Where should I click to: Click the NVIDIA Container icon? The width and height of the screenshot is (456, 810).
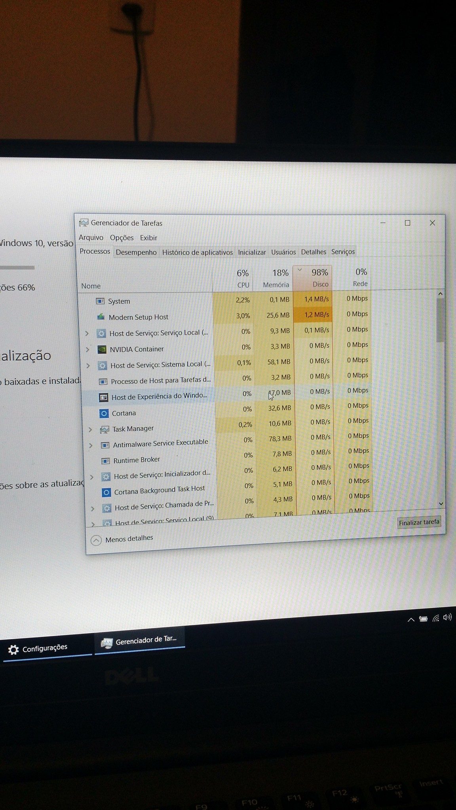point(102,350)
